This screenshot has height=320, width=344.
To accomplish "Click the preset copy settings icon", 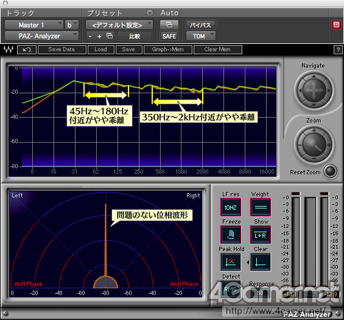I will (110, 36).
